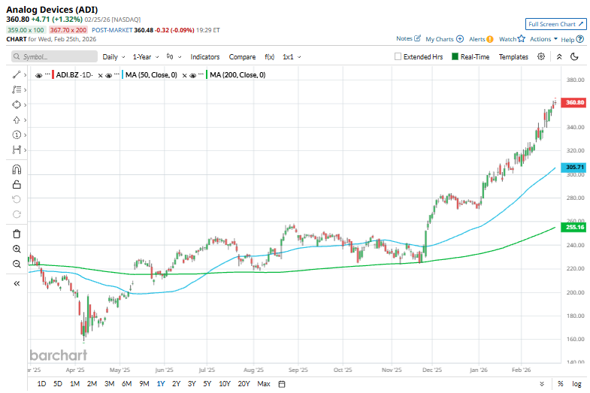Toggle the green Real-Time checkbox
590x393 pixels.
point(455,56)
